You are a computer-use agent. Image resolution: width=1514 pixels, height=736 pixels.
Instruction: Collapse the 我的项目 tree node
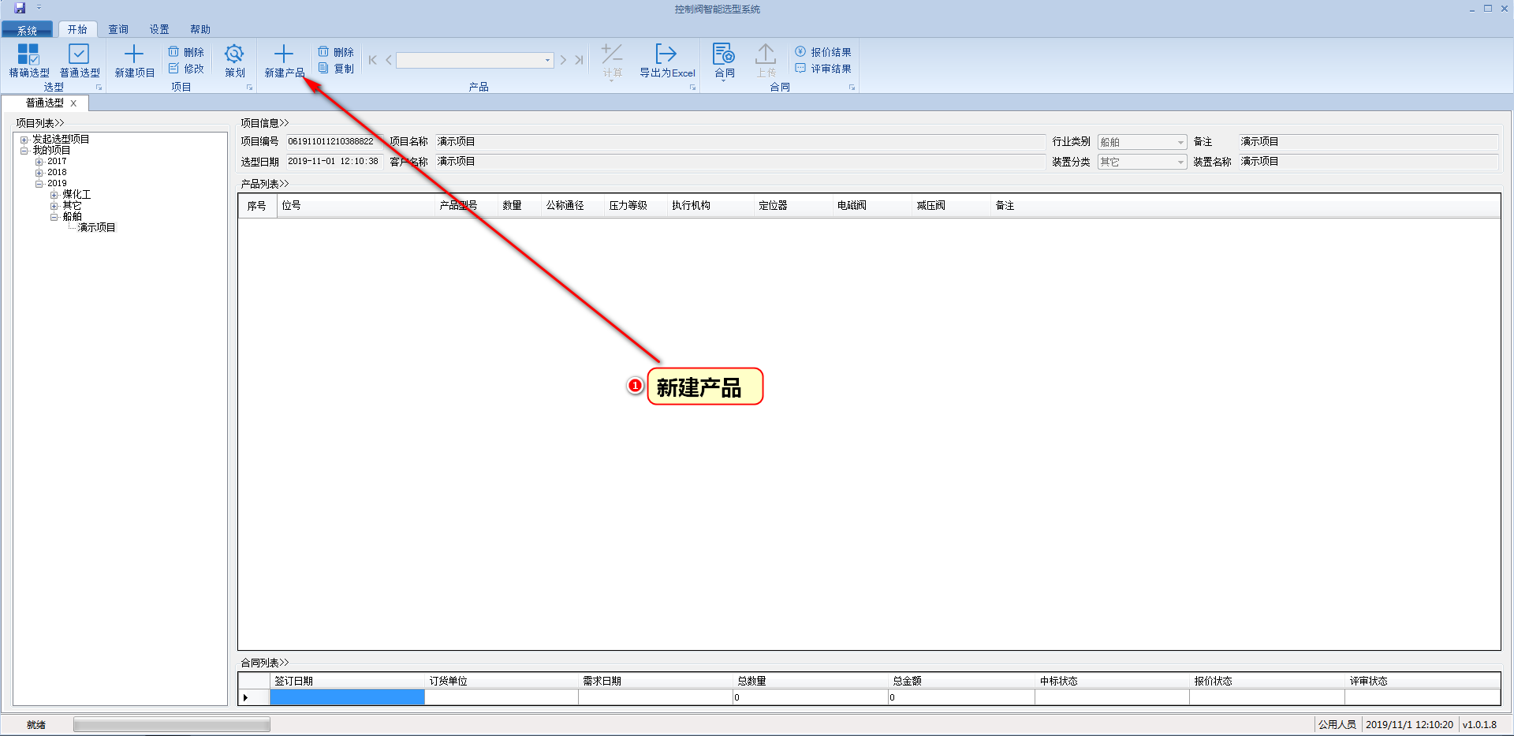click(24, 151)
